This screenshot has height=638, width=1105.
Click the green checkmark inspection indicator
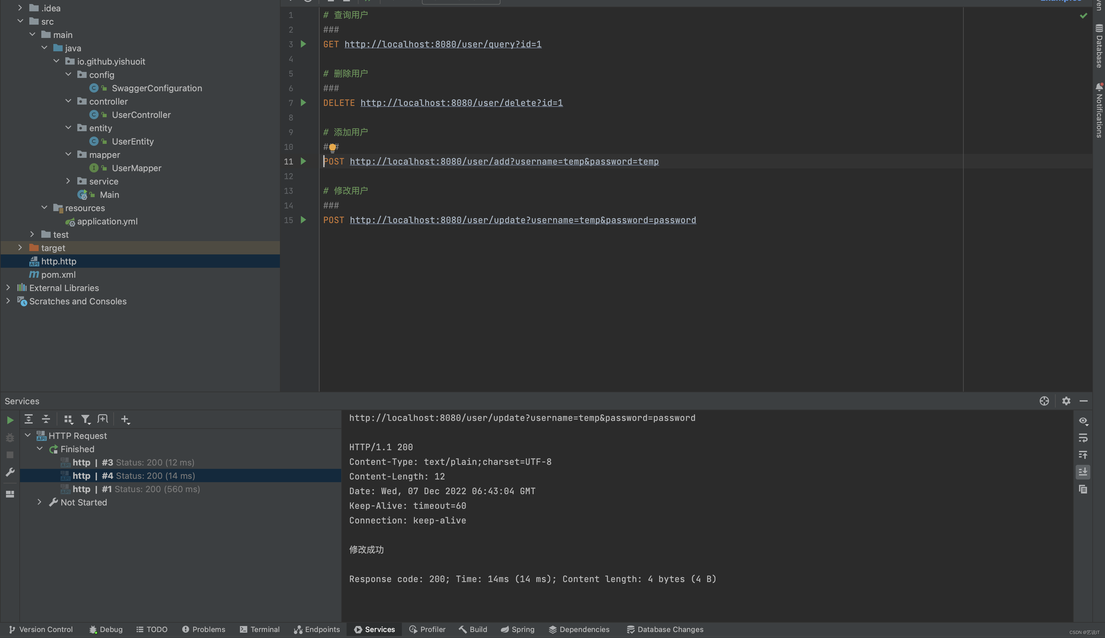click(x=1084, y=16)
